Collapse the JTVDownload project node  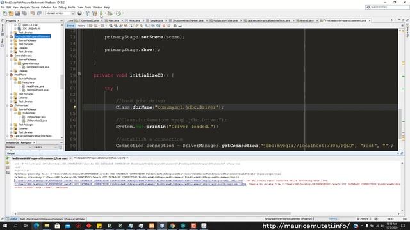(x=8, y=105)
